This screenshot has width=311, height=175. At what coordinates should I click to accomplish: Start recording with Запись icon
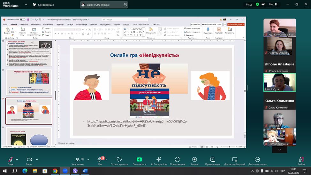pos(194,159)
